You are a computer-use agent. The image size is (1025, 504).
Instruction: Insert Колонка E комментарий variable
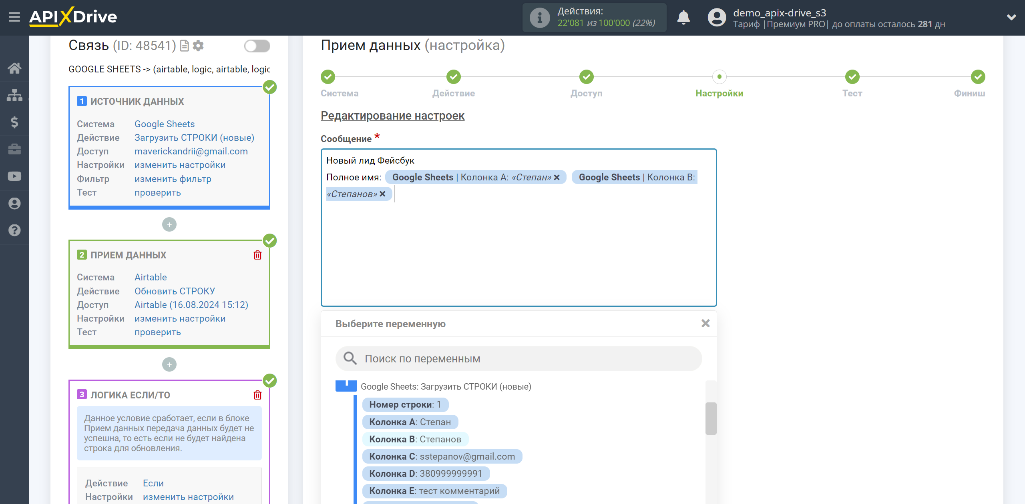[434, 491]
